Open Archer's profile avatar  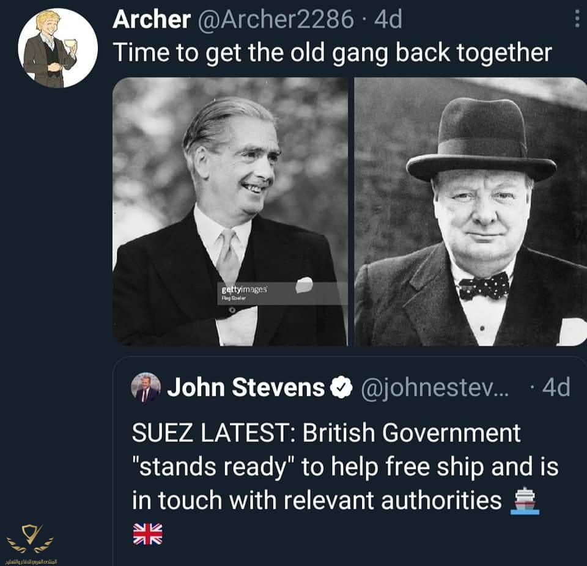coord(58,48)
